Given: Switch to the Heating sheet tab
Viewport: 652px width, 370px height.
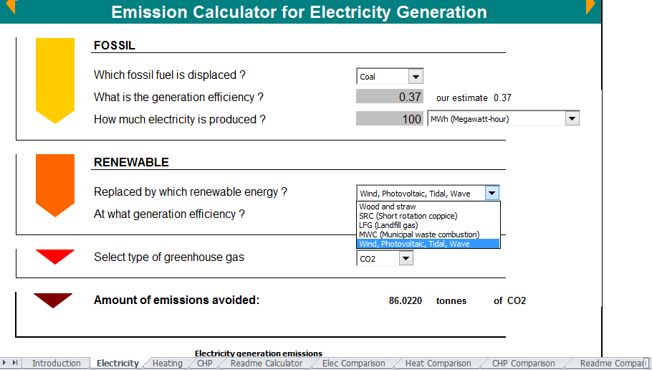Looking at the screenshot, I should (x=167, y=364).
